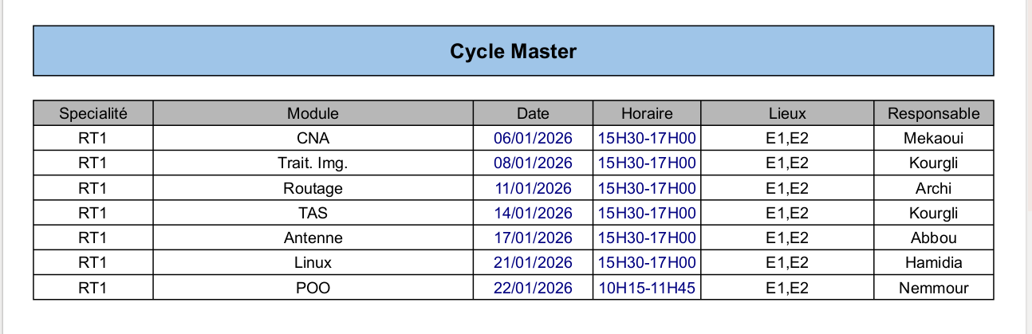
Task: Click the date 06/01/2026
Action: click(533, 139)
